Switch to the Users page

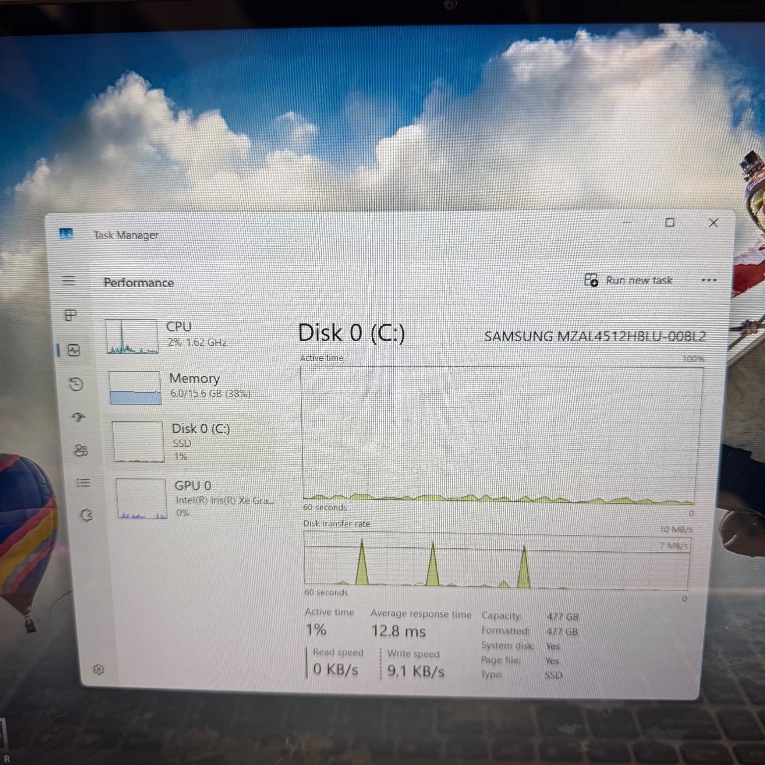click(81, 450)
